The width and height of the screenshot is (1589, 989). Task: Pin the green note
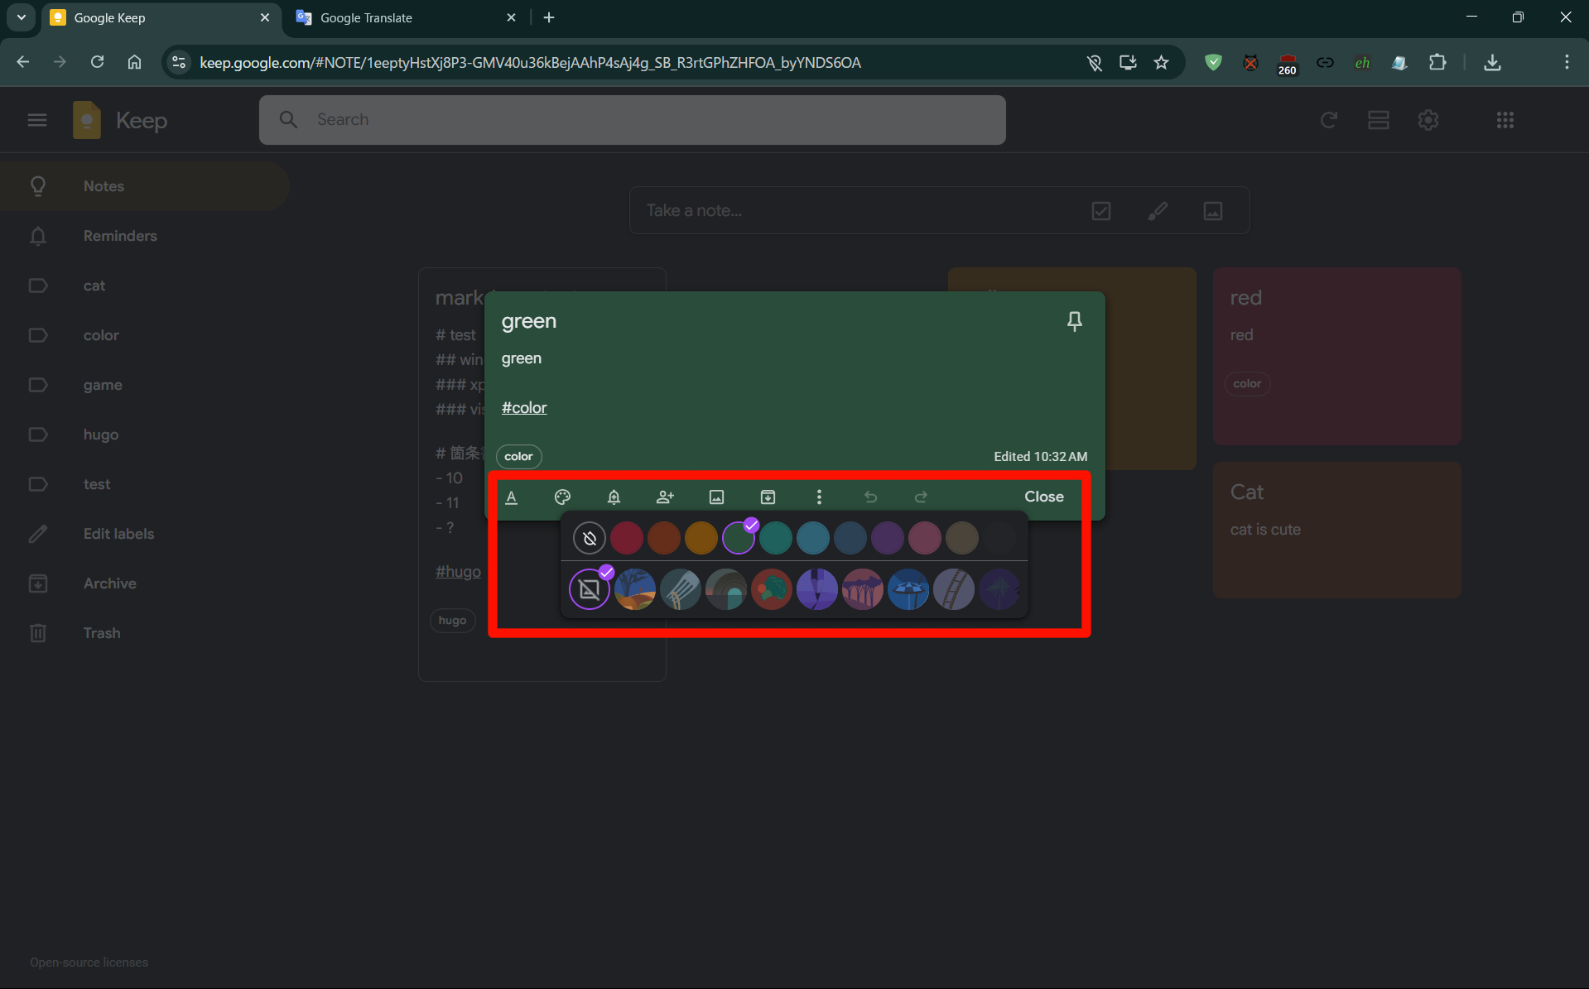point(1074,321)
